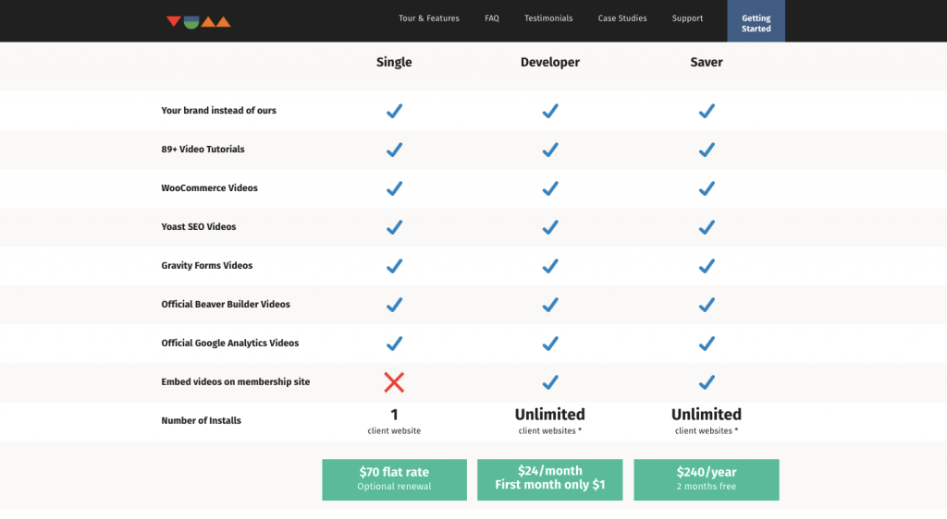947x519 pixels.
Task: Click the Single plan heading
Action: [x=394, y=62]
